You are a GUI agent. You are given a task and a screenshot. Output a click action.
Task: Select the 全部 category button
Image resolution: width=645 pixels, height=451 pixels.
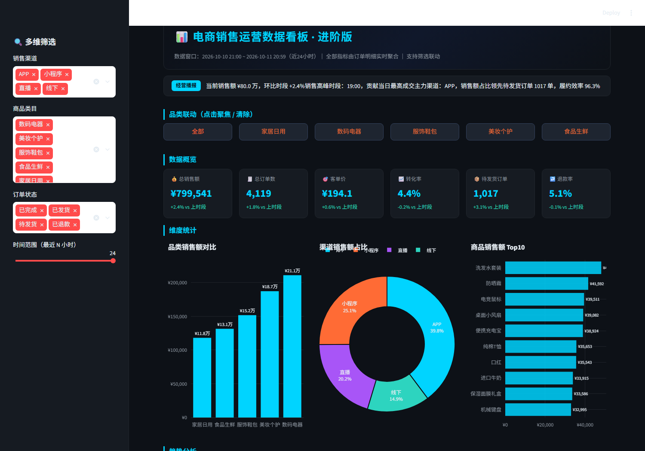pyautogui.click(x=198, y=132)
